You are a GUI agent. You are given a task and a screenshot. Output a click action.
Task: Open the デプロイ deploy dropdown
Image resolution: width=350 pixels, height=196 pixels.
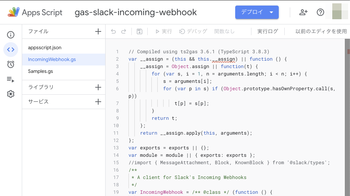pos(257,12)
